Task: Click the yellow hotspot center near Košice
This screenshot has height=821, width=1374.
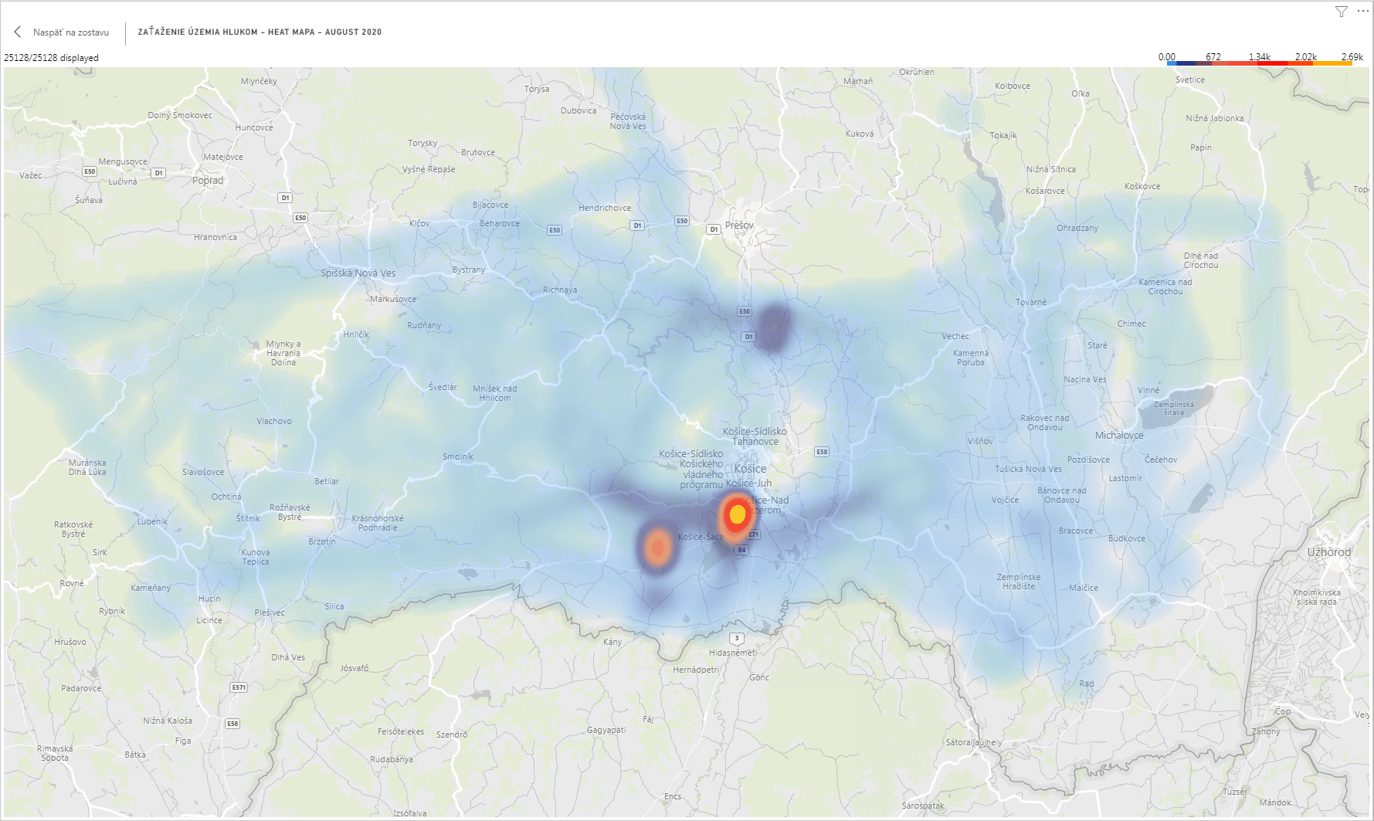Action: click(x=738, y=514)
